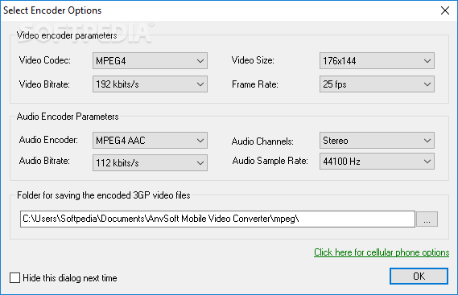Close the Select Encoder Options dialog
The image size is (458, 295).
coord(445,10)
